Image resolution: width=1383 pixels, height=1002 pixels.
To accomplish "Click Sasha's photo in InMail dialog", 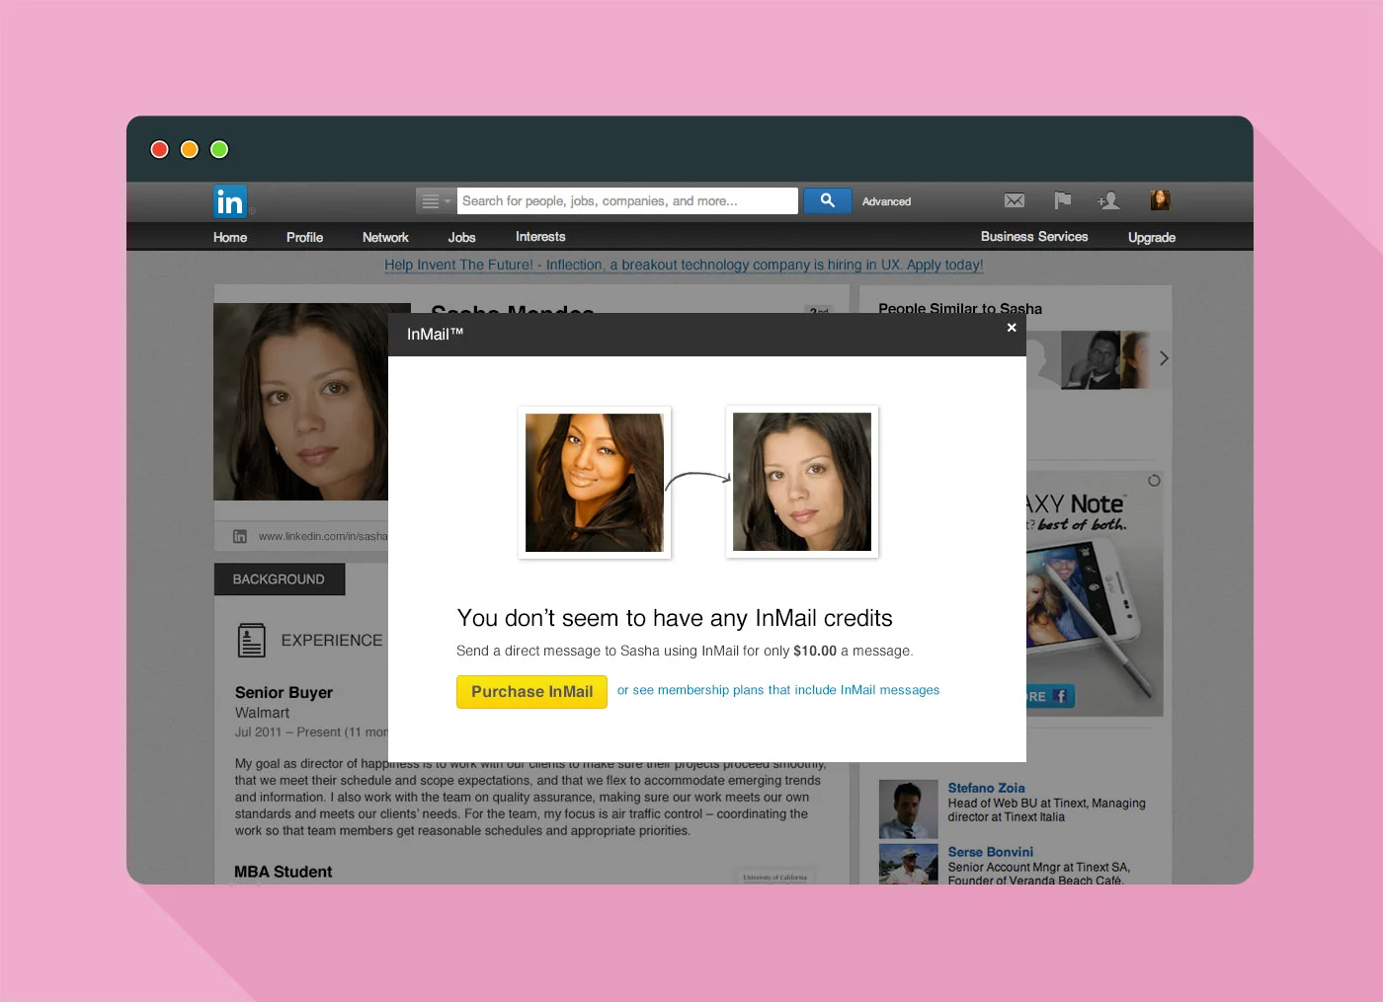I will (802, 482).
